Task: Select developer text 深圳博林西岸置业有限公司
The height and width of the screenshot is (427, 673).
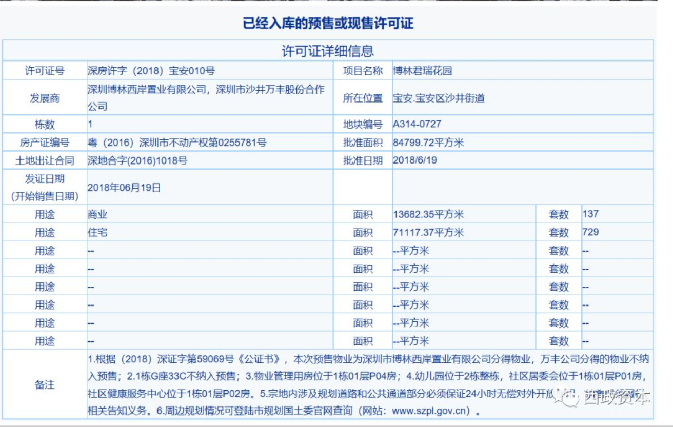Action: click(147, 89)
